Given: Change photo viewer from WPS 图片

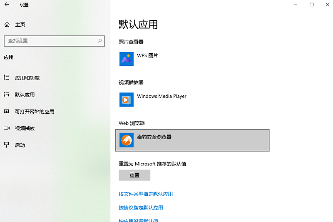Looking at the screenshot, I should point(192,59).
